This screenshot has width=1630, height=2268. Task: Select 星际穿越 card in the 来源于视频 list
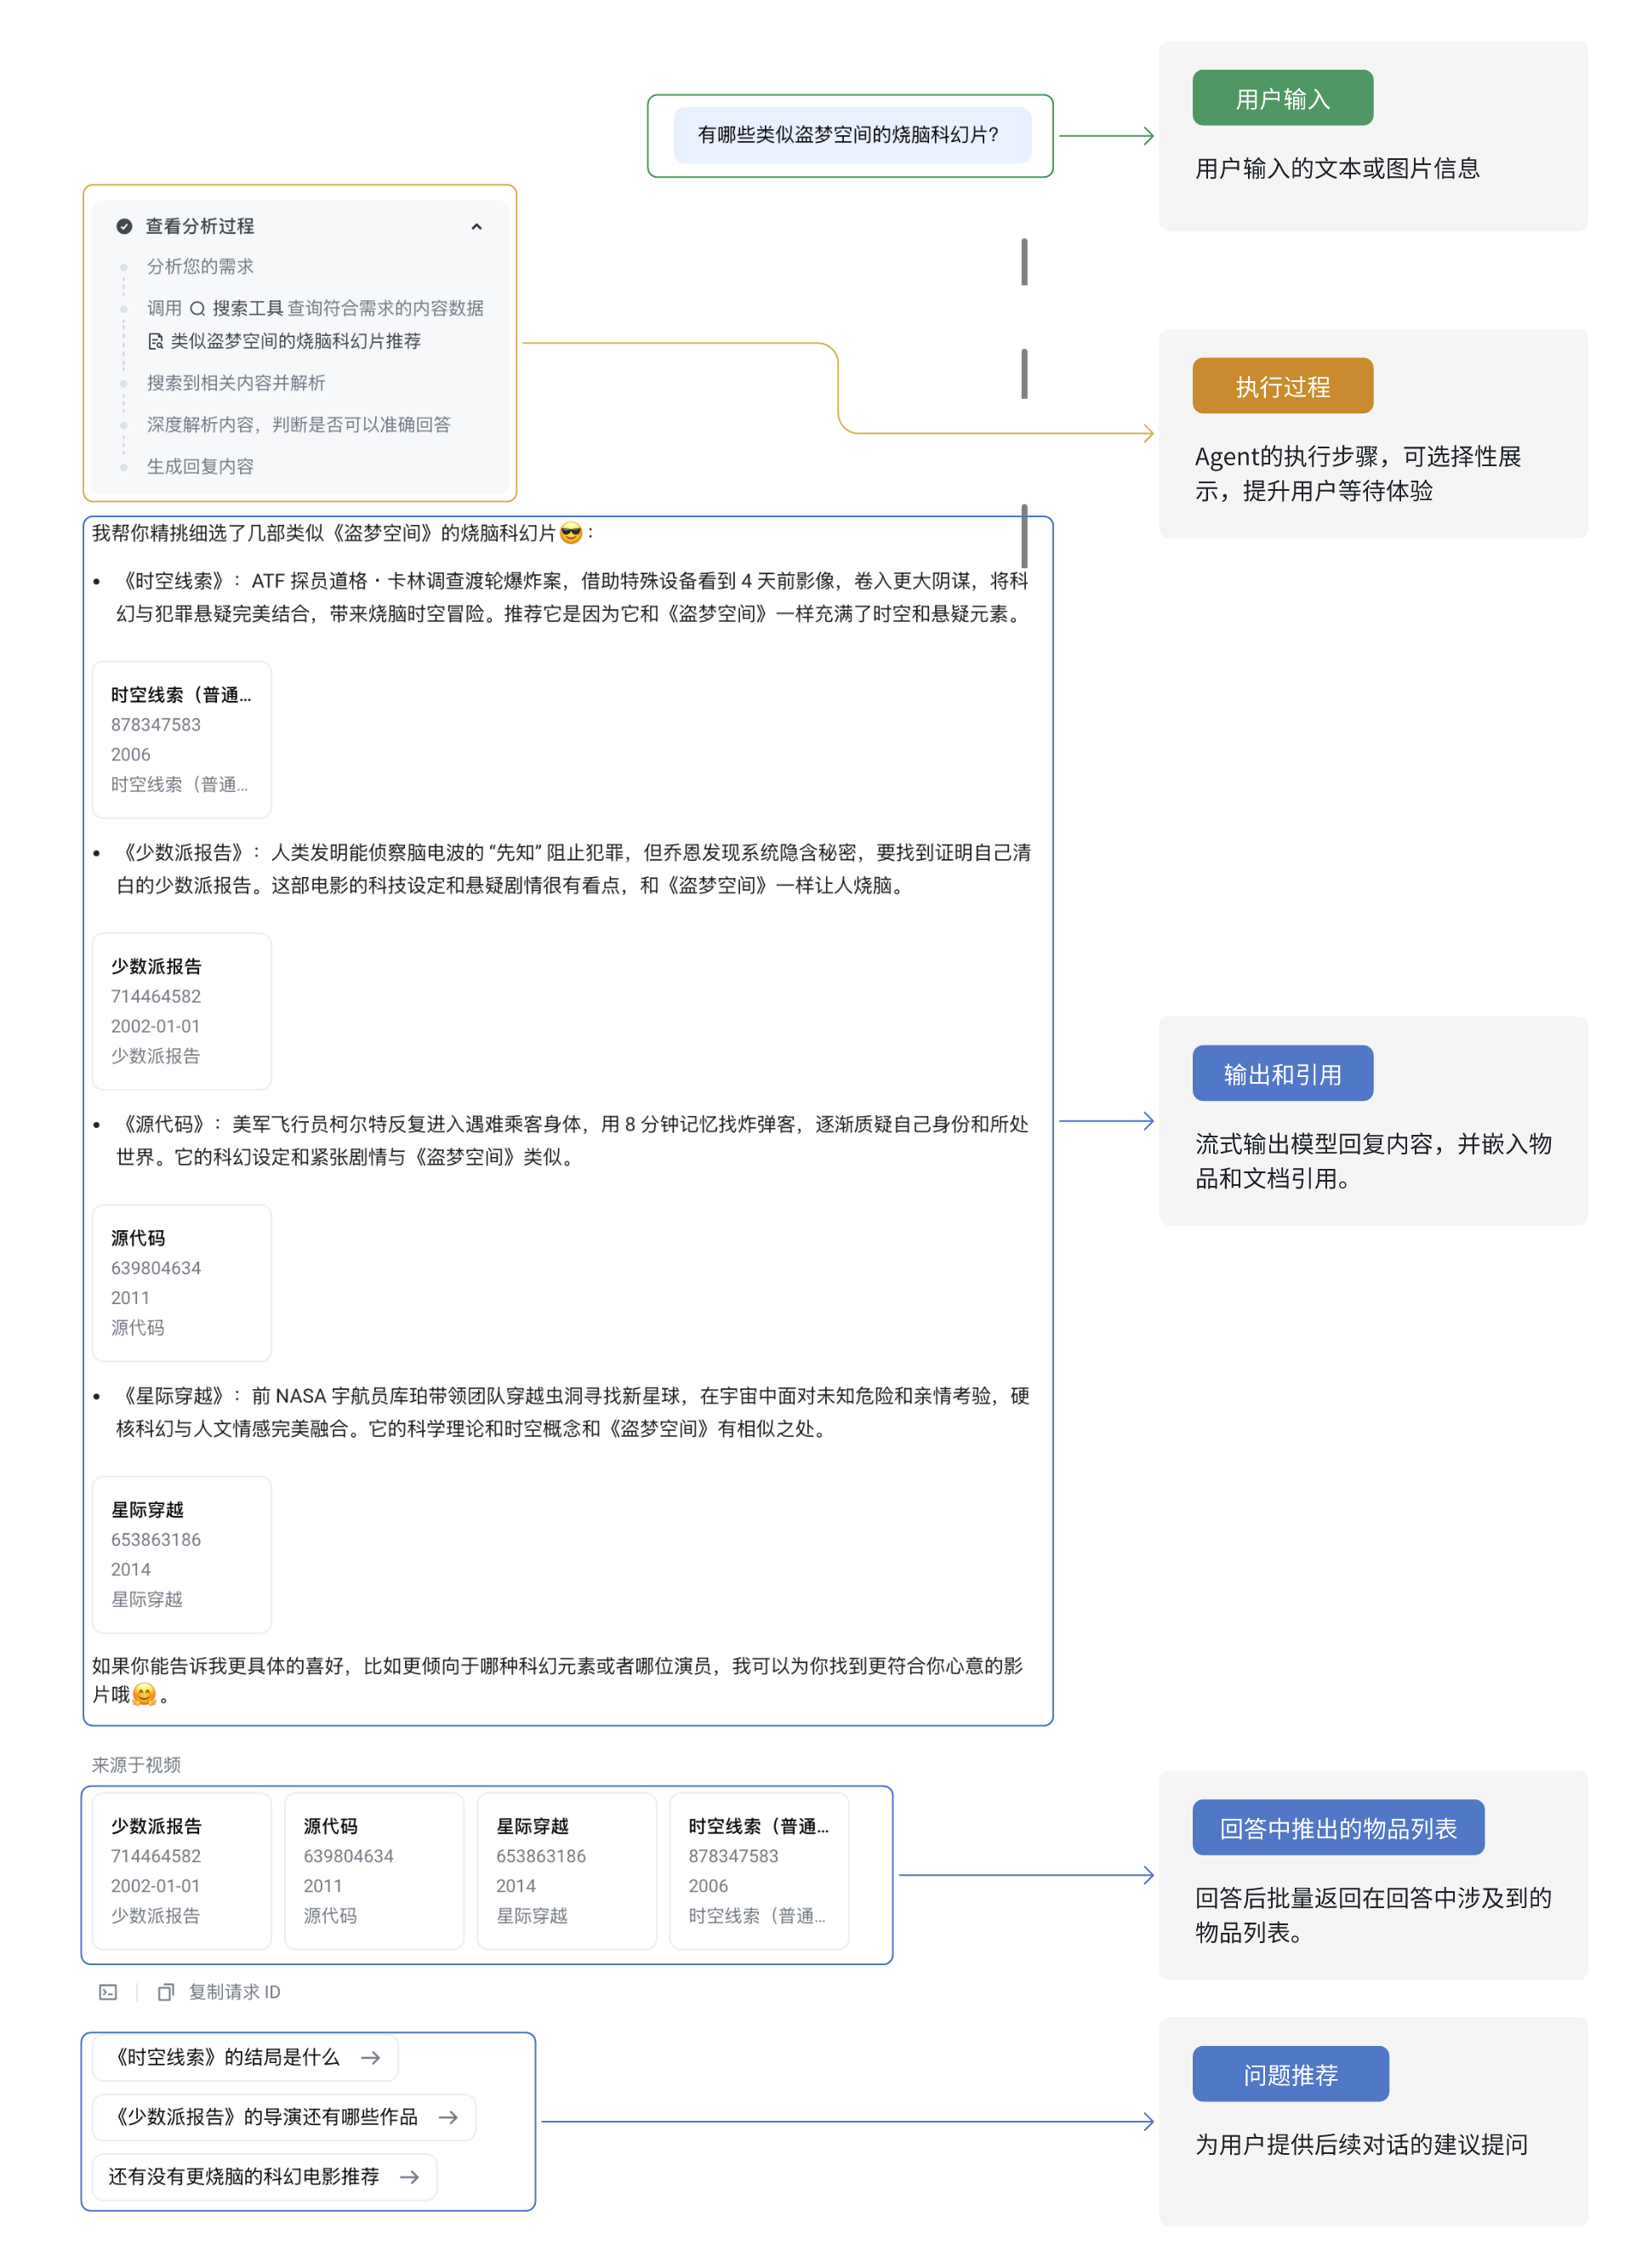tap(567, 1872)
